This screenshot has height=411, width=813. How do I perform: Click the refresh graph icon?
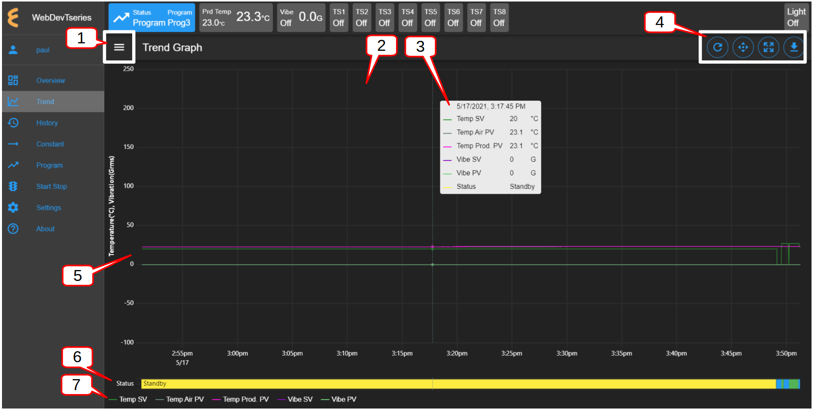click(718, 47)
